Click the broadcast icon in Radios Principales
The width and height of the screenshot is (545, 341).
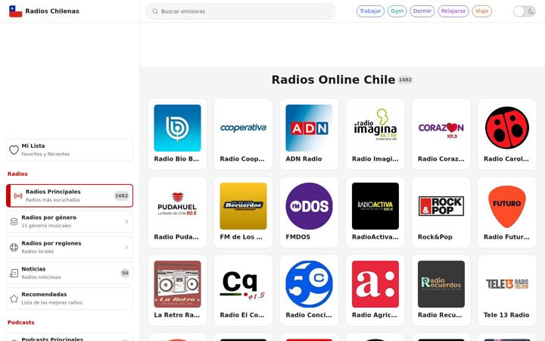coord(18,196)
